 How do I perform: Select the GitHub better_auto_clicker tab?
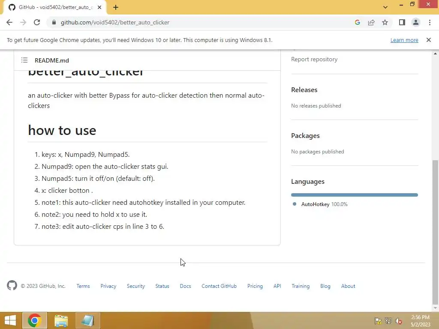[55, 7]
